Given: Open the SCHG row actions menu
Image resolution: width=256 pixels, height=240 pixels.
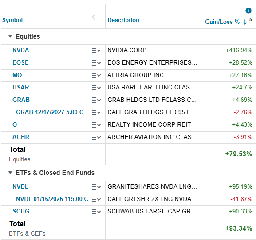Looking at the screenshot, I should 96,212.
